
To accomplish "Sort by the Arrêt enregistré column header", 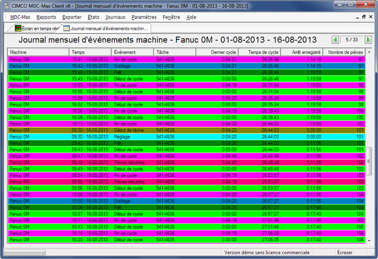I will (302, 52).
